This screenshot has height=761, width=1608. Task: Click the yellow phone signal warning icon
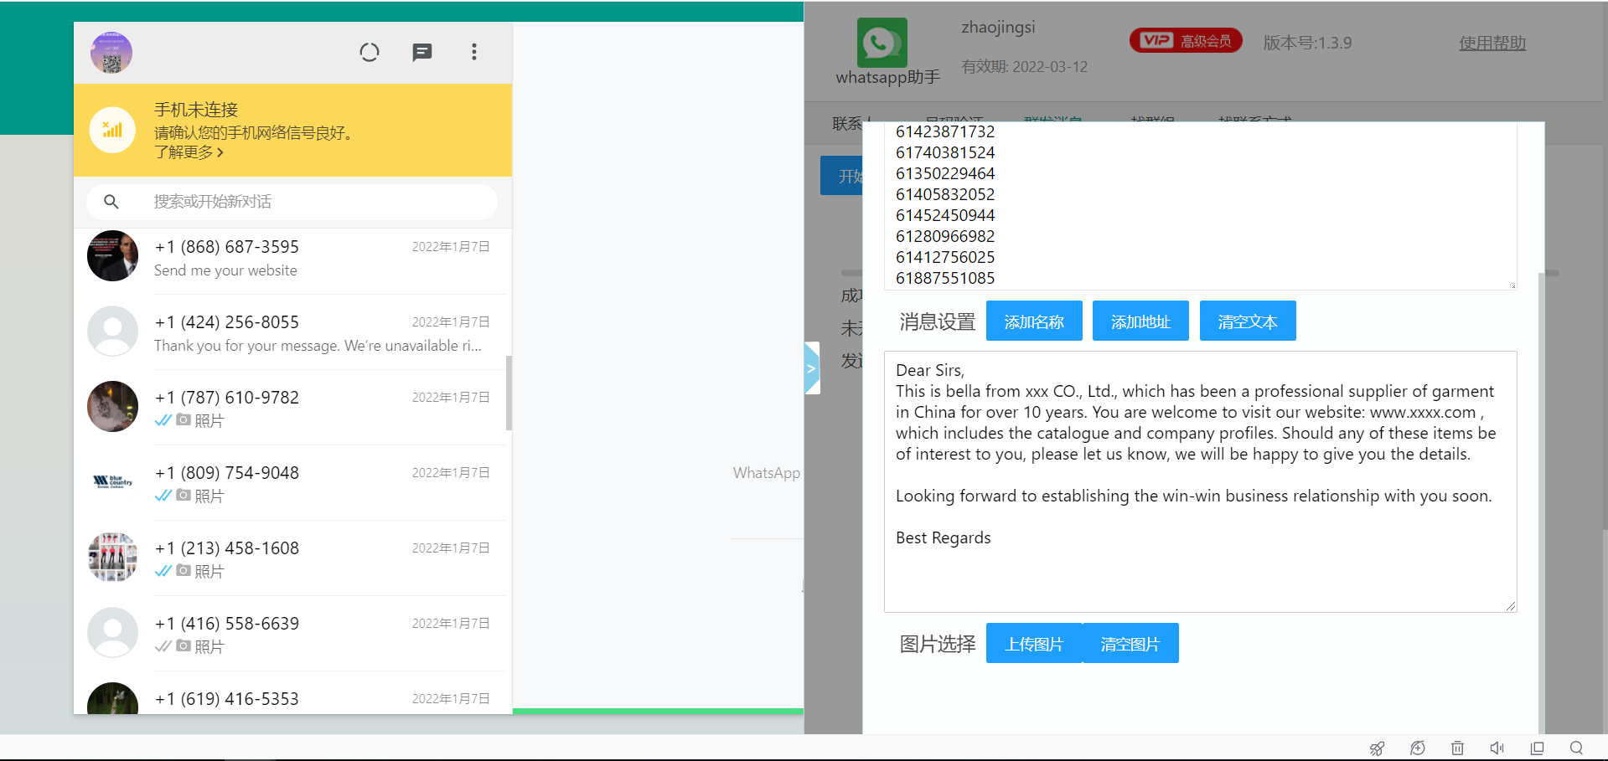112,130
